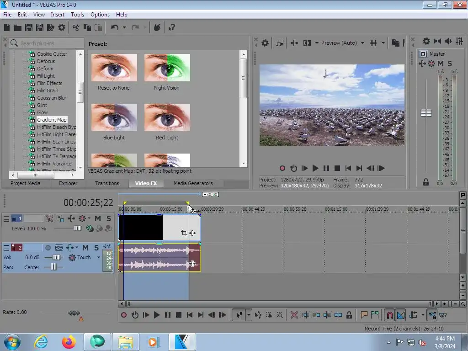Open the What's This help icon
The image size is (468, 351).
coord(171,27)
